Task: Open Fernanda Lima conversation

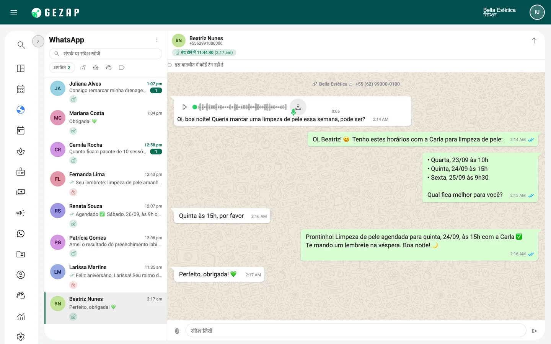Action: pyautogui.click(x=106, y=183)
